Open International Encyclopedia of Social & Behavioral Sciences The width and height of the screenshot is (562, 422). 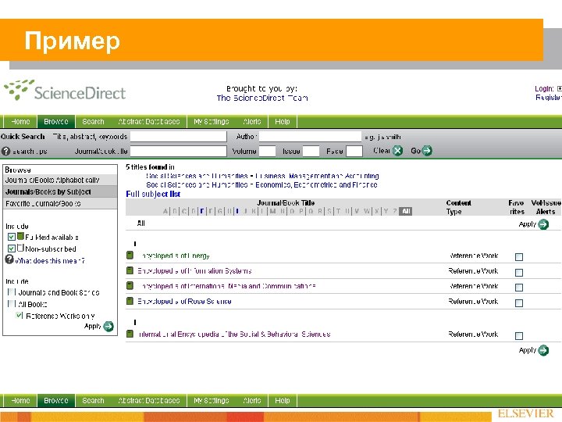(234, 334)
